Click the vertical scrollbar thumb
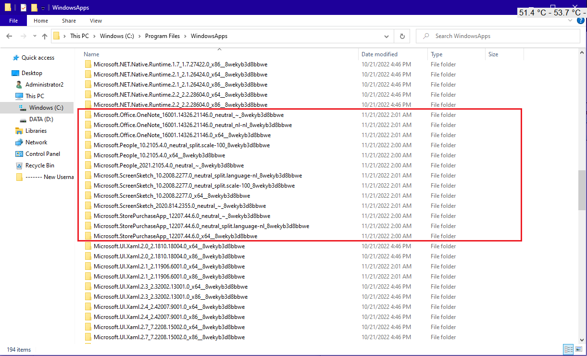Screen dimensions: 587x356 (x=582, y=190)
